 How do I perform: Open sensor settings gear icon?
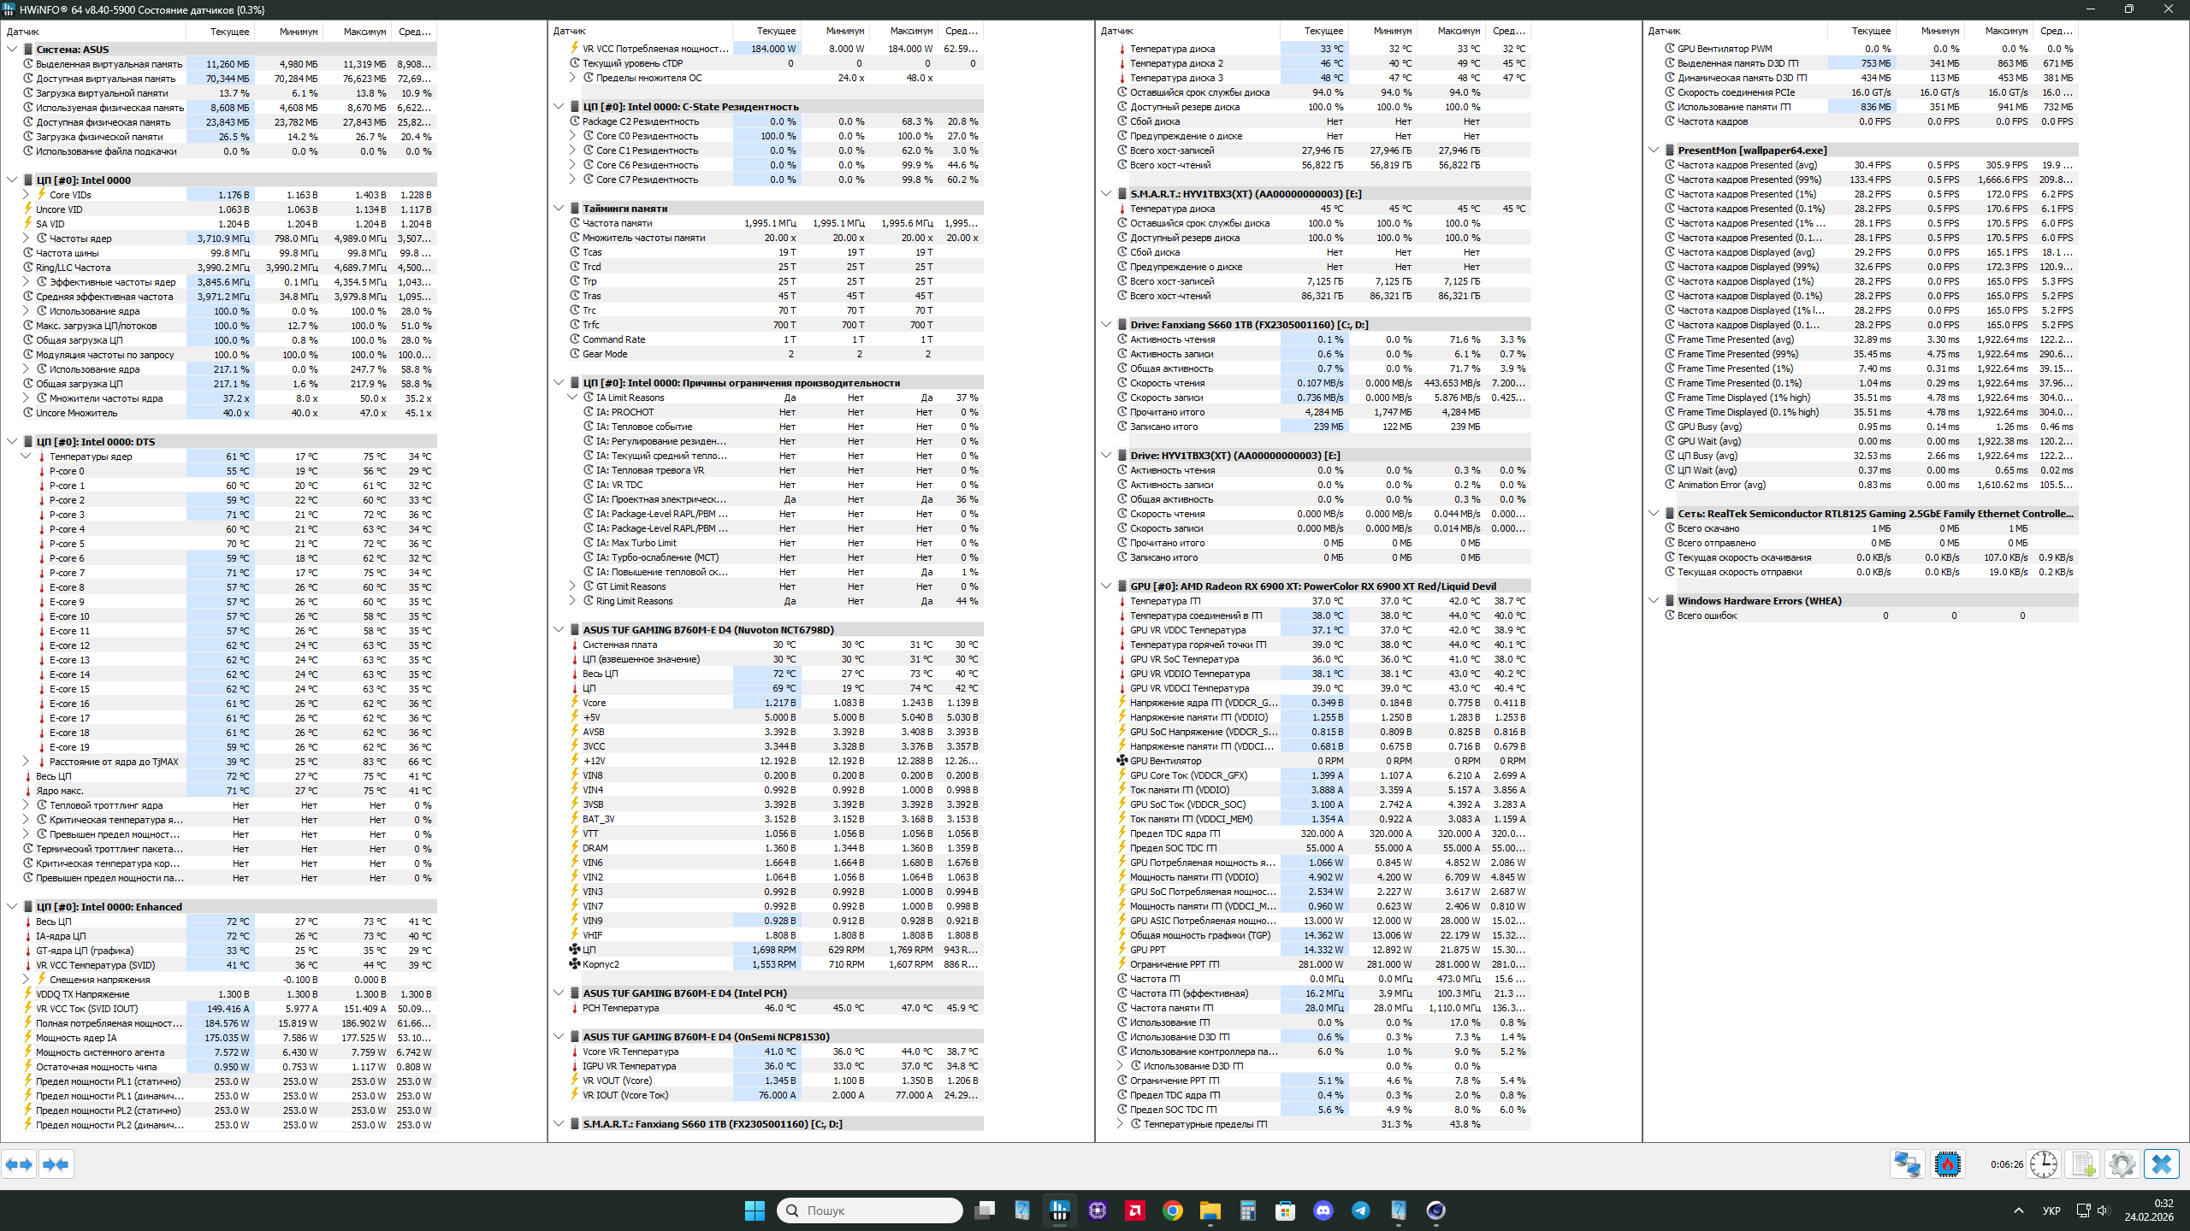pos(2122,1164)
